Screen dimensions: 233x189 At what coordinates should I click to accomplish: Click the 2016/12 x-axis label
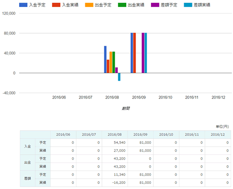pyautogui.click(x=219, y=98)
